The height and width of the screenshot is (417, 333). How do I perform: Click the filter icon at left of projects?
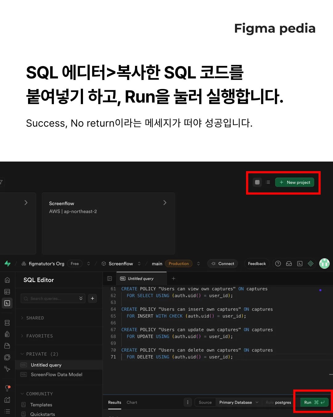[2, 182]
